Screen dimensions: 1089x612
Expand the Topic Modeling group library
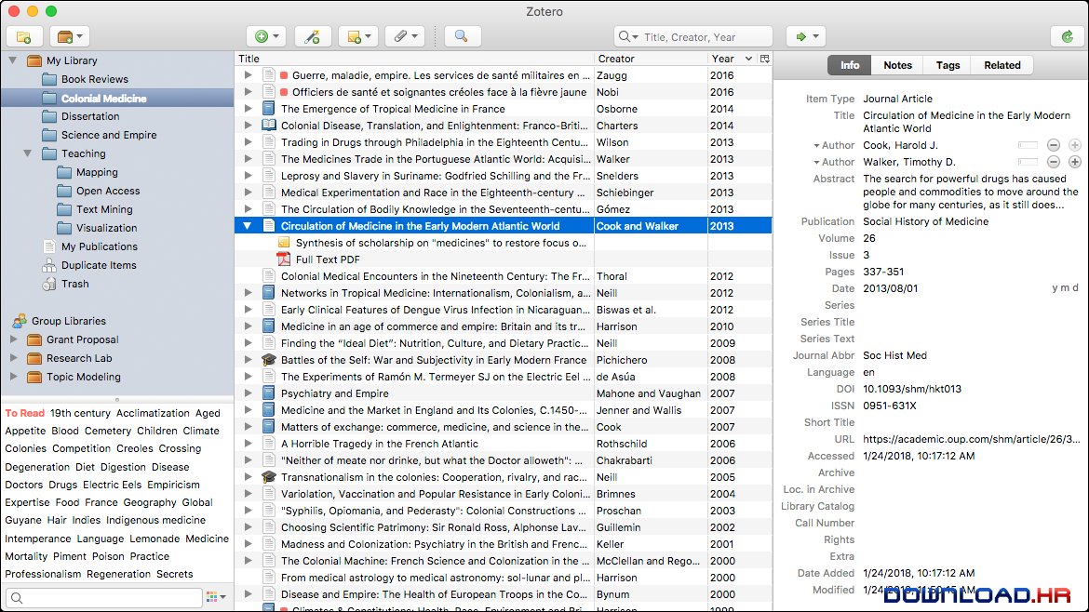tap(12, 377)
